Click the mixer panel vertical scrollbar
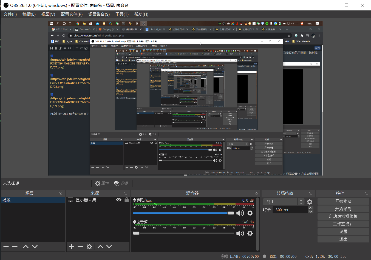Image resolution: width=371 pixels, height=260 pixels. [x=257, y=224]
